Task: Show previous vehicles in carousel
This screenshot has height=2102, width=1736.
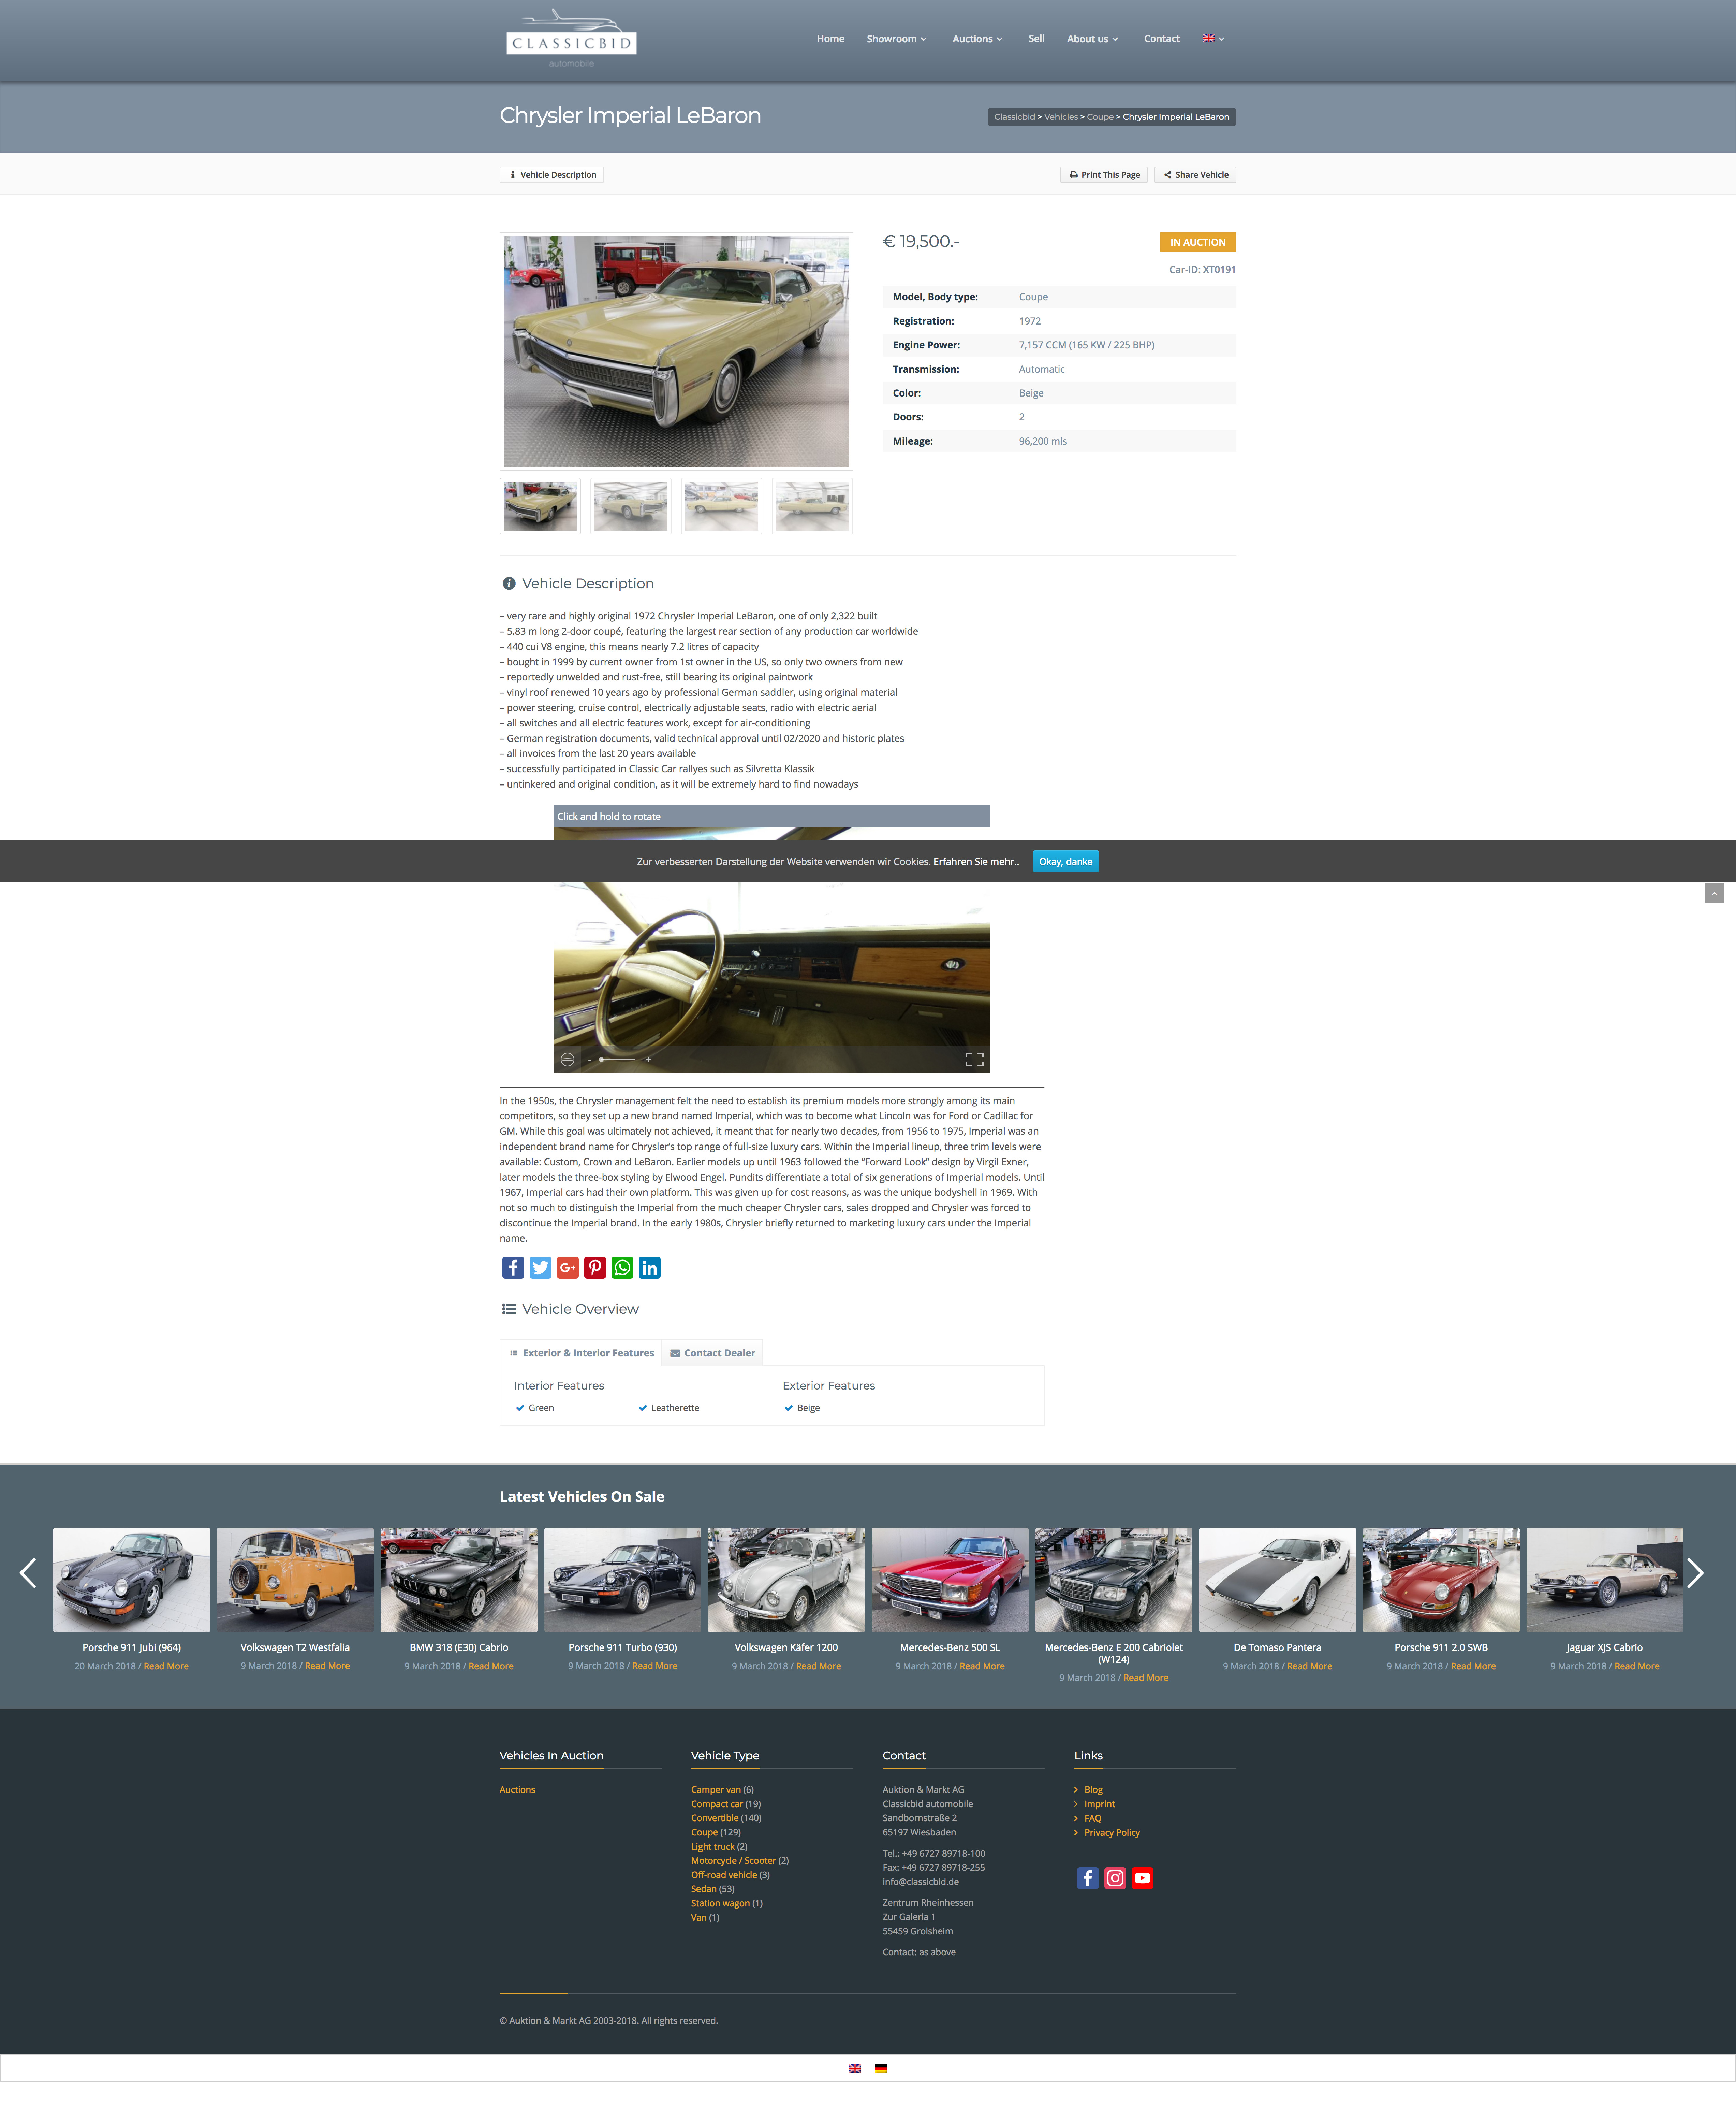Action: pos(28,1573)
